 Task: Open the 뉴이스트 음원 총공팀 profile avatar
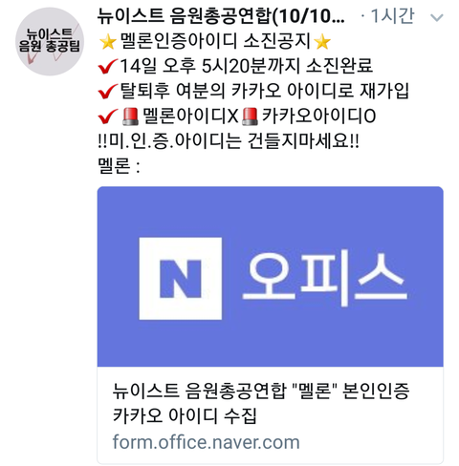pyautogui.click(x=50, y=42)
